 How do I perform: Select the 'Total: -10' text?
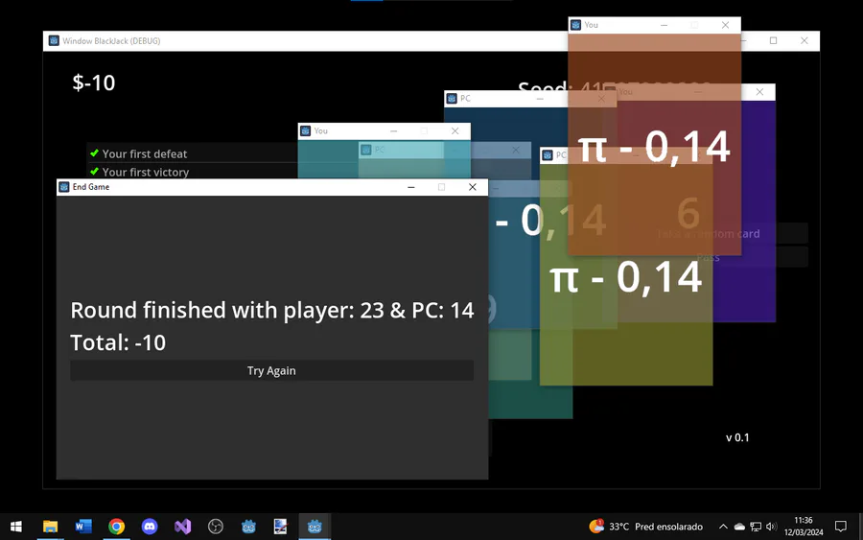[x=118, y=342]
